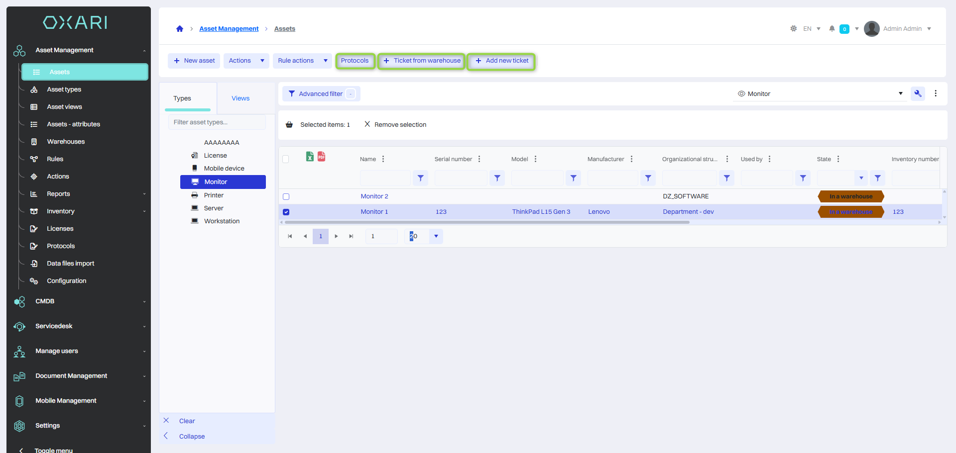The width and height of the screenshot is (956, 453).
Task: Click the Ticket from warehouse button
Action: [x=422, y=61]
